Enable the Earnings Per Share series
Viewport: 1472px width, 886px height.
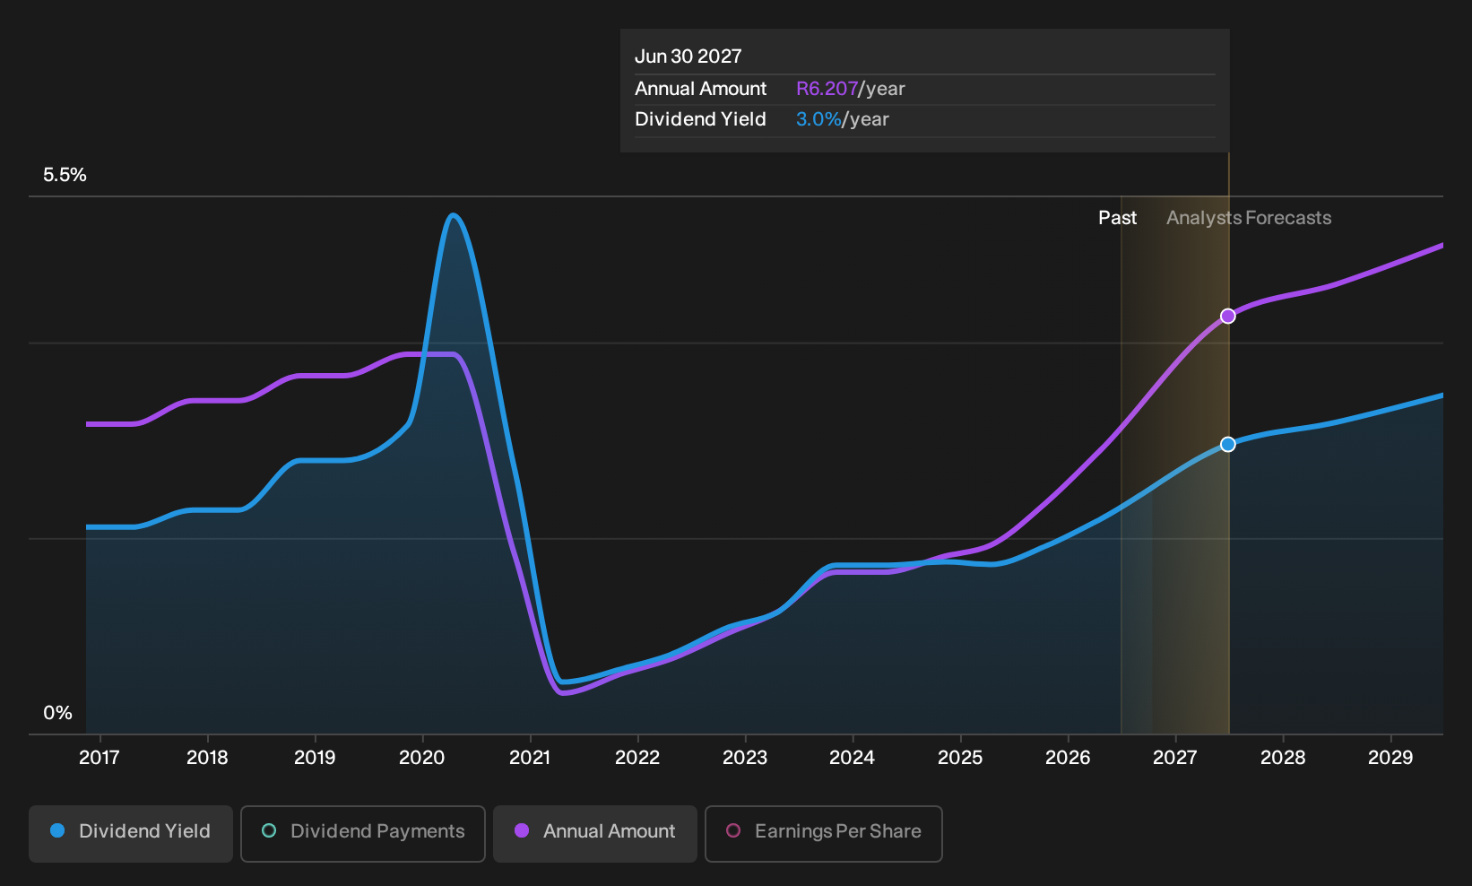(824, 834)
